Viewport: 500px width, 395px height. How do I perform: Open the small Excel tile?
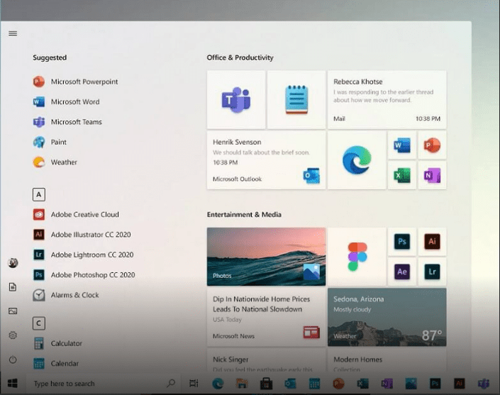[x=402, y=175]
